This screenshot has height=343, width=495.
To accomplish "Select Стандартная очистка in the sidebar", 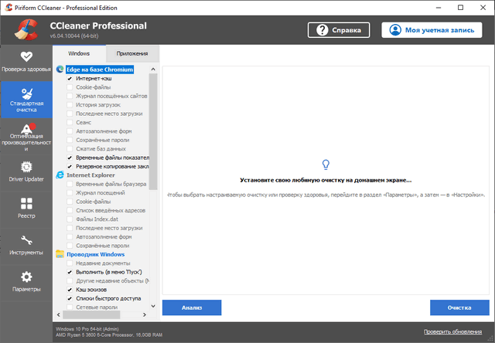I will click(x=26, y=100).
